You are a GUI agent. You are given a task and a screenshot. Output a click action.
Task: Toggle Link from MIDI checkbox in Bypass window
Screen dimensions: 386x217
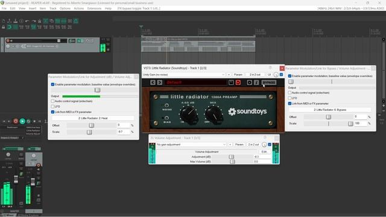[x=289, y=104]
